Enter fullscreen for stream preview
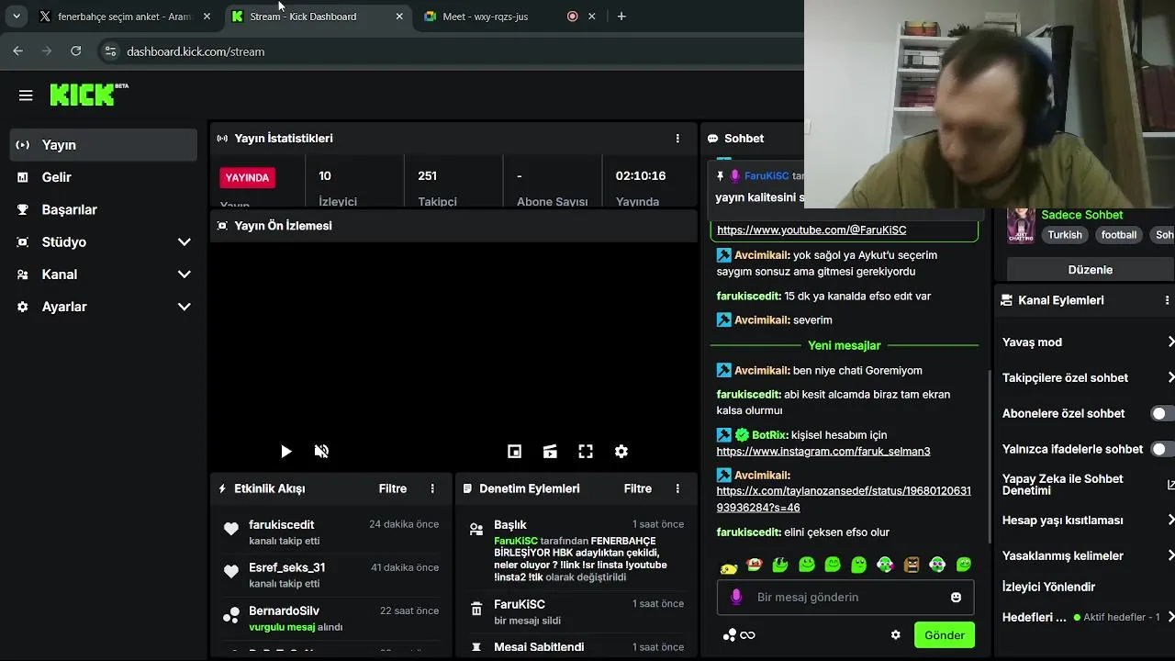The width and height of the screenshot is (1175, 661). [586, 452]
